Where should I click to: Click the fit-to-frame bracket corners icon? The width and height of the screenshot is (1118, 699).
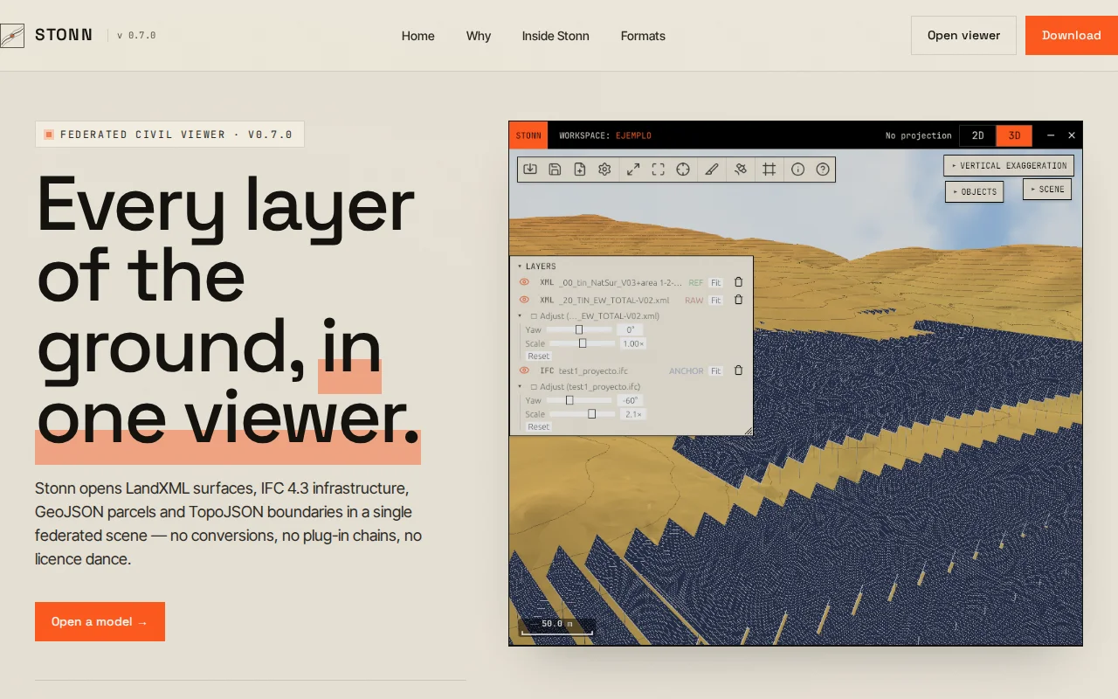659,170
